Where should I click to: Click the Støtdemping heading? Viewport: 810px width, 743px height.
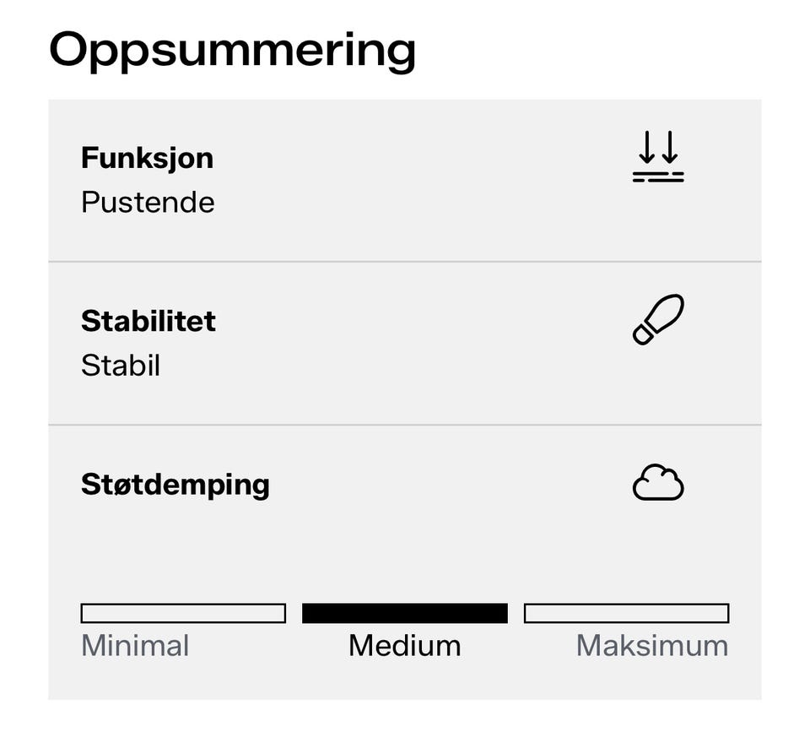(x=175, y=485)
